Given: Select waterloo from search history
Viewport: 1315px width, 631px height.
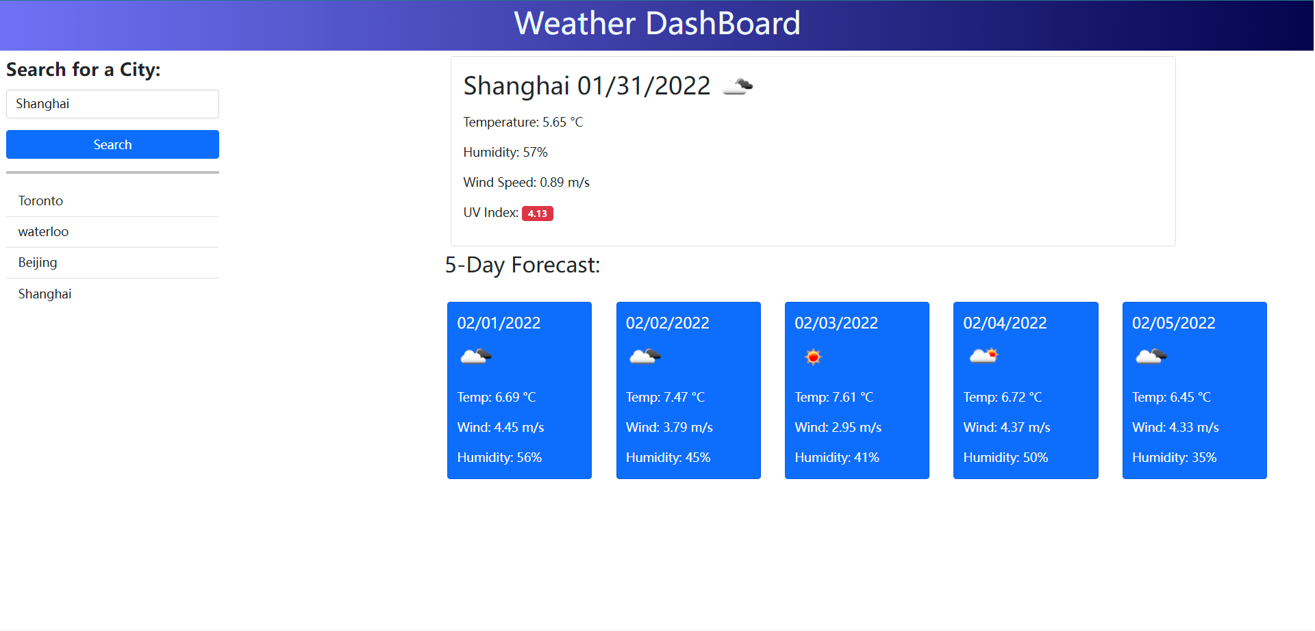Looking at the screenshot, I should [x=44, y=232].
